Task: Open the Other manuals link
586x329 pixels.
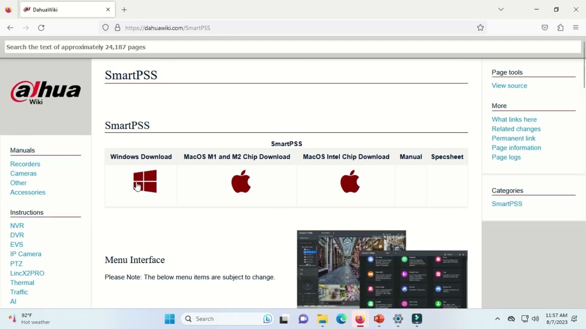Action: tap(18, 183)
